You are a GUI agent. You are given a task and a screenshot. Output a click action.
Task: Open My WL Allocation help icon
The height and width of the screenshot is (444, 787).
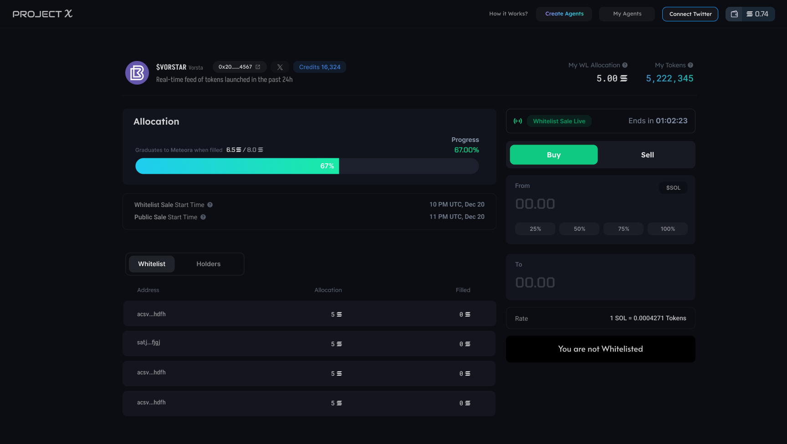tap(625, 65)
